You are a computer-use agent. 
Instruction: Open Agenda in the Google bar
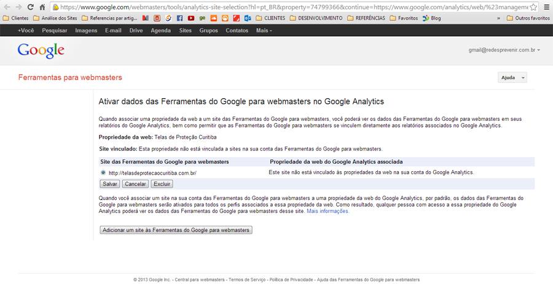161,31
